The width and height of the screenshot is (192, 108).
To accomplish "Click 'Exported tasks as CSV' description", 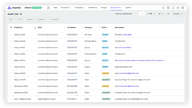I will click(x=124, y=67).
